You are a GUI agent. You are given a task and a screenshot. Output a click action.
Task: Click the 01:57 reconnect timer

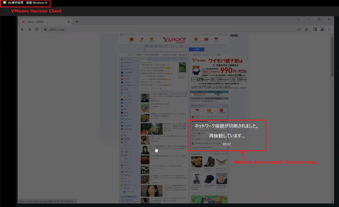pos(227,144)
